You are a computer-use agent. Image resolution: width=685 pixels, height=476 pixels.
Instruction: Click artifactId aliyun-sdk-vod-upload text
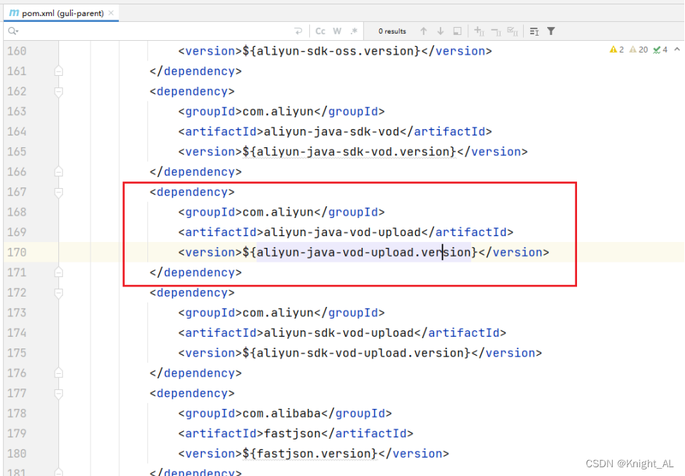338,333
